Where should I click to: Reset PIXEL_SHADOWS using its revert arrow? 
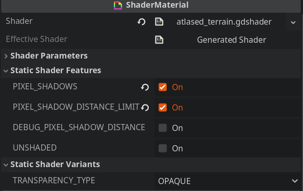click(145, 87)
